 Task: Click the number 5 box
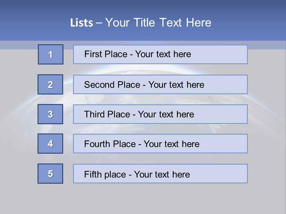click(x=50, y=174)
